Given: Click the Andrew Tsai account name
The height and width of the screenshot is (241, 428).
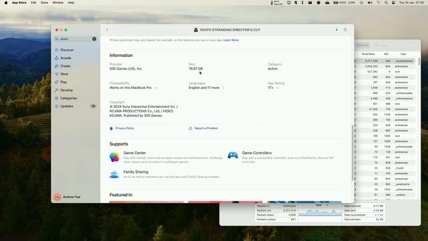Looking at the screenshot, I should 72,197.
